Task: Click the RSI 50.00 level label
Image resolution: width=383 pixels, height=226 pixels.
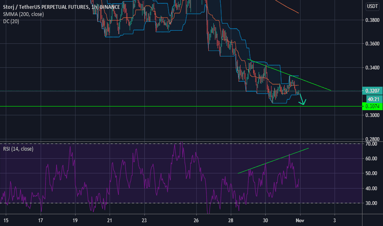Action: click(x=371, y=173)
